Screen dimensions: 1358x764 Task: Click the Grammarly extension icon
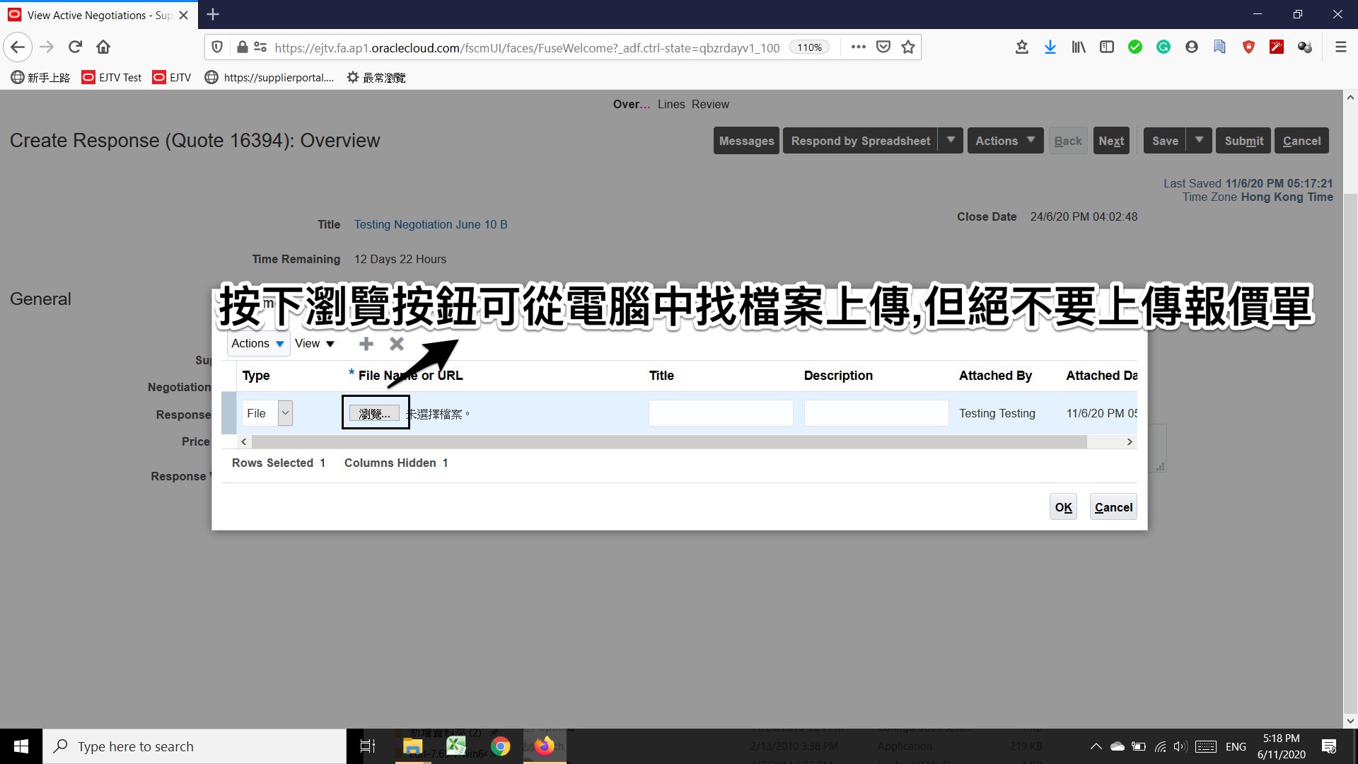tap(1163, 47)
